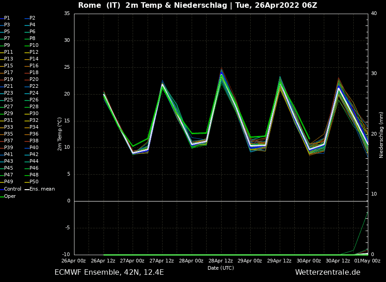
Task: Select the "Ens. mean" legend entry
Action: coord(40,189)
